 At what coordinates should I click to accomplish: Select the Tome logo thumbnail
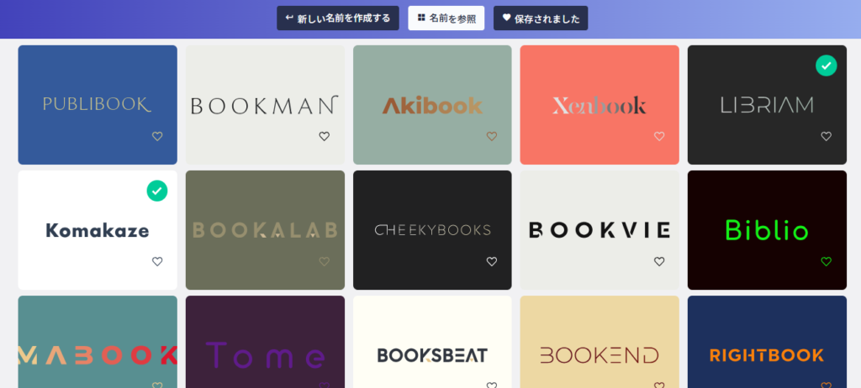265,342
